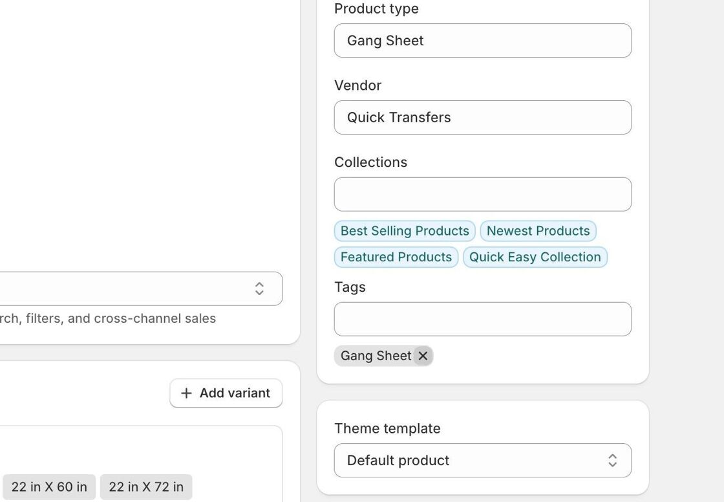
Task: Click the cross-channel sales helper text
Action: [108, 318]
